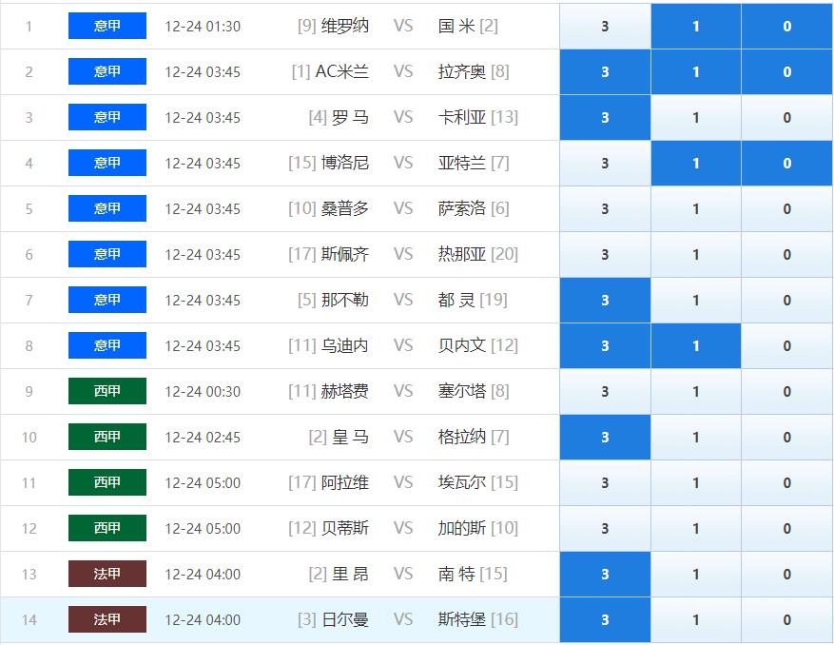
Task: Deselect the 1 option for 乌迪内 vs 贝内文
Action: 696,346
